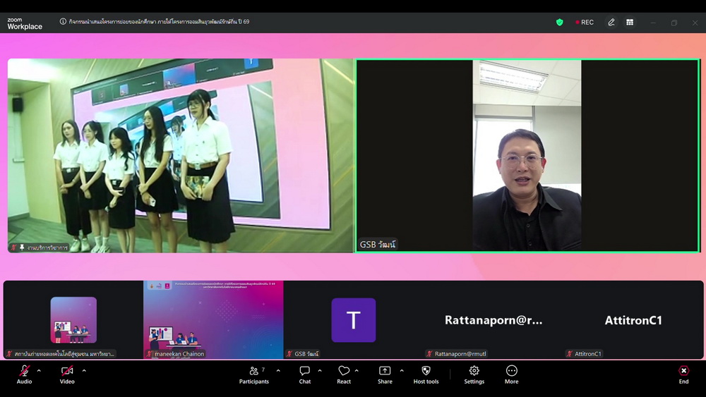Expand audio options arrow next to Audio
Screen dimensions: 706x397
click(39, 370)
